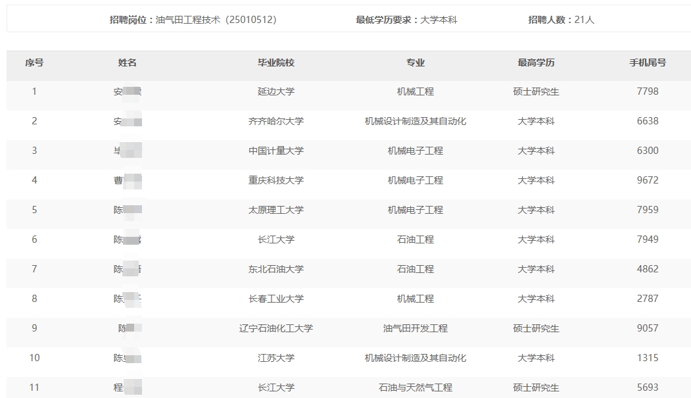The height and width of the screenshot is (398, 691).
Task: Click the 中国计量大学 entry
Action: tap(276, 151)
